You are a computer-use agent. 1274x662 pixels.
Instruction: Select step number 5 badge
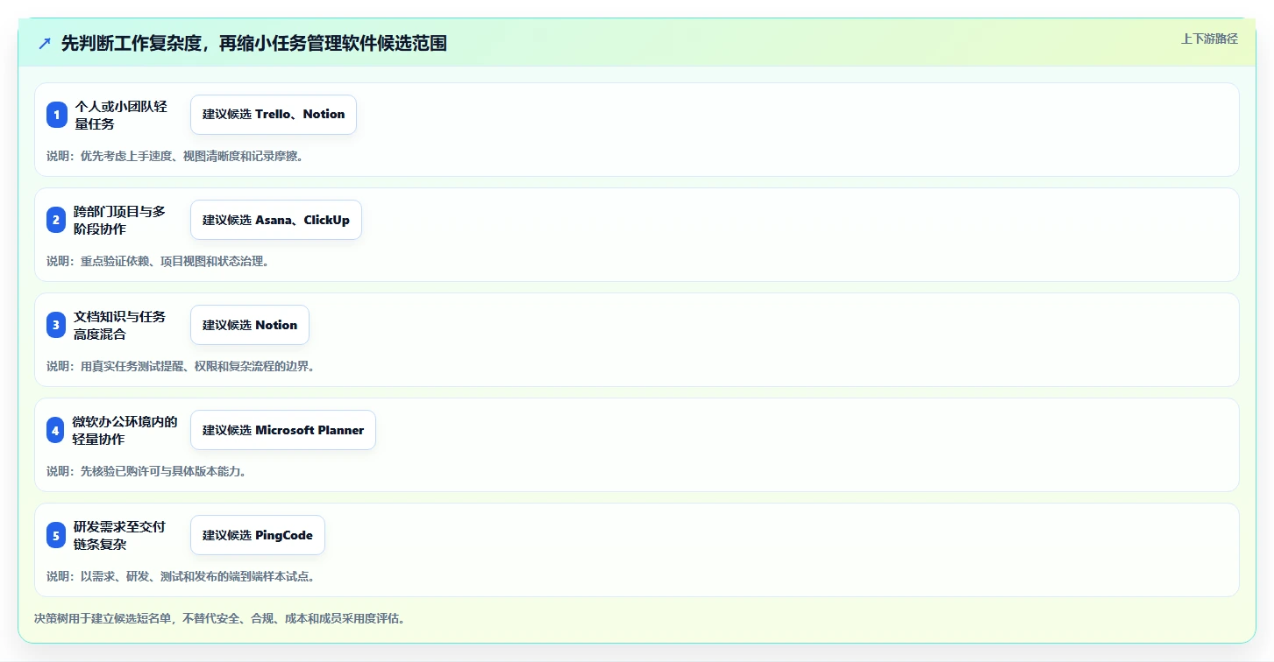click(x=57, y=535)
